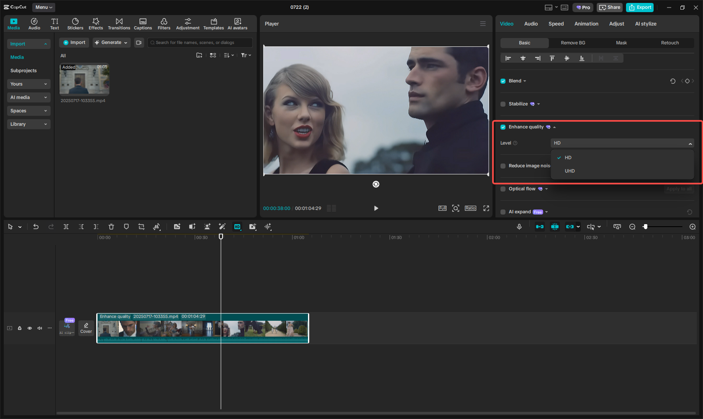Enable the Stabilize checkbox
The image size is (703, 419).
tap(503, 104)
